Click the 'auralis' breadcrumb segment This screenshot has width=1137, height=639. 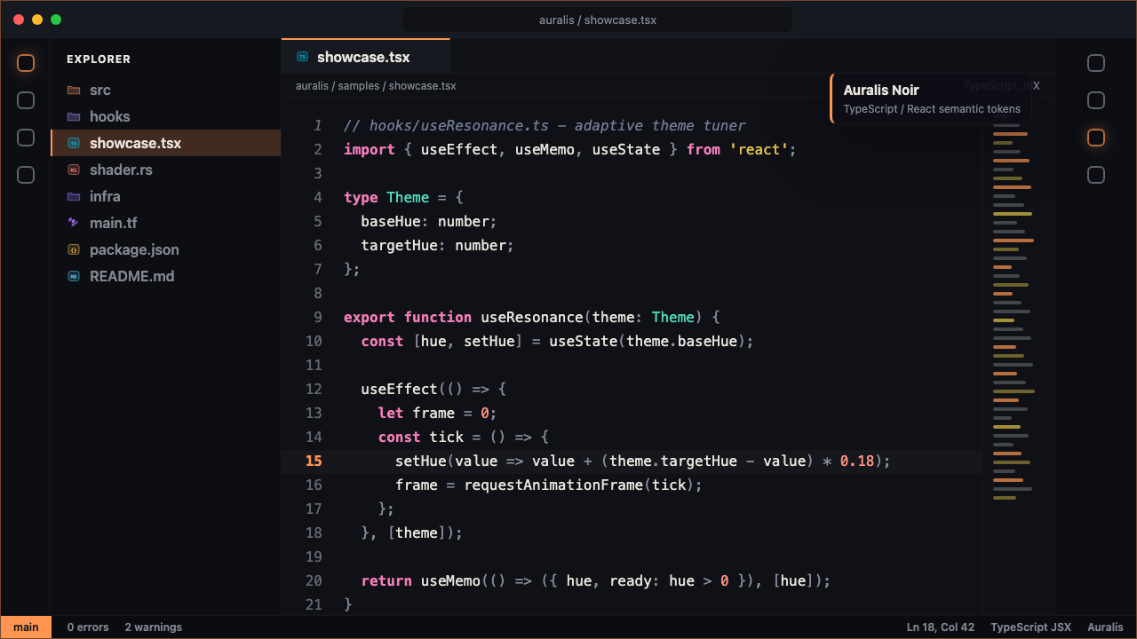(x=312, y=86)
